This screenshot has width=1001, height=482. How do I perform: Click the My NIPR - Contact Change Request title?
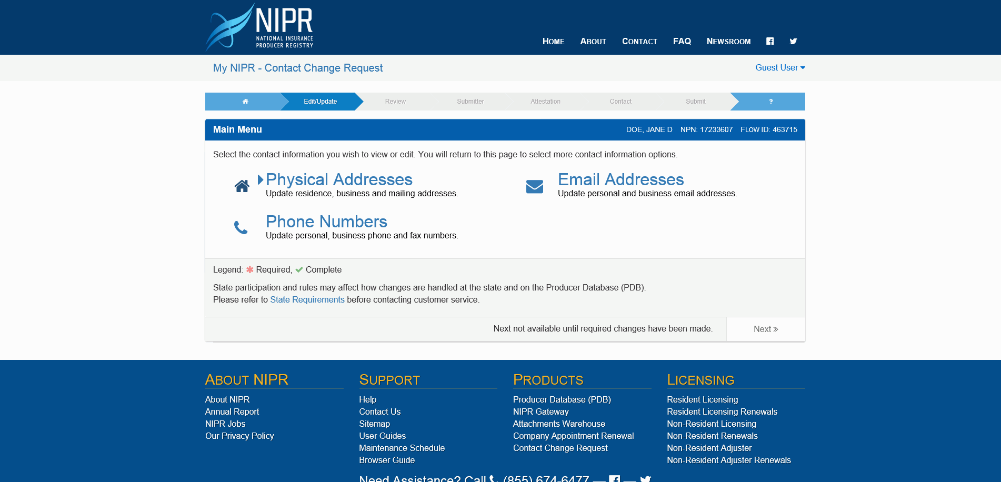[x=298, y=68]
